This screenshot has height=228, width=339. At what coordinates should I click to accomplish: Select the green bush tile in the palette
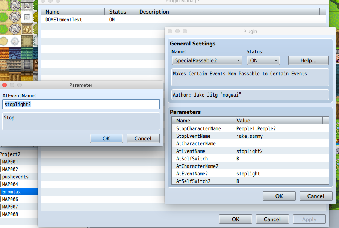coord(5,17)
